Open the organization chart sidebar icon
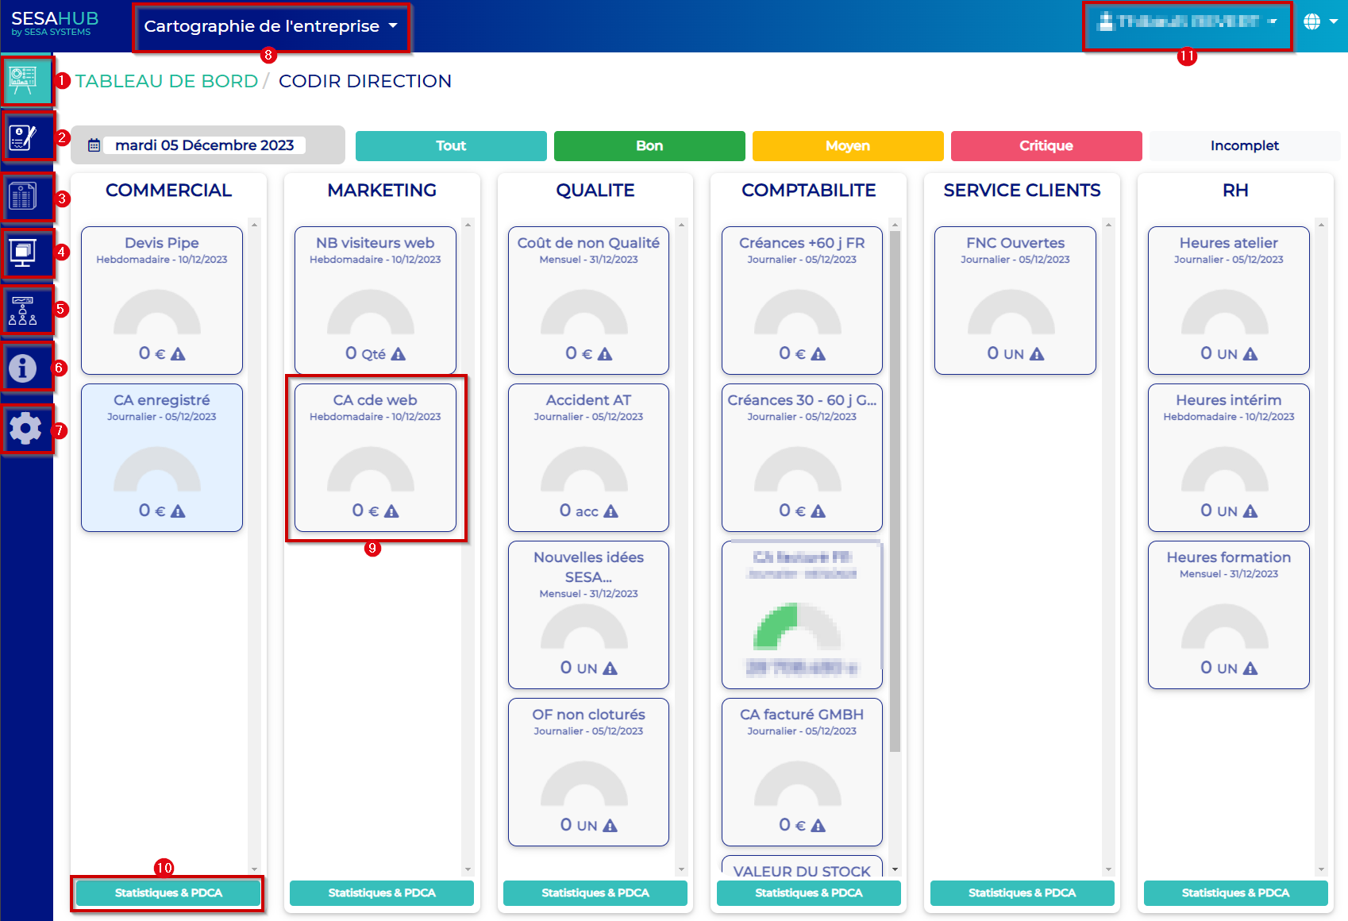The height and width of the screenshot is (921, 1348). click(24, 310)
